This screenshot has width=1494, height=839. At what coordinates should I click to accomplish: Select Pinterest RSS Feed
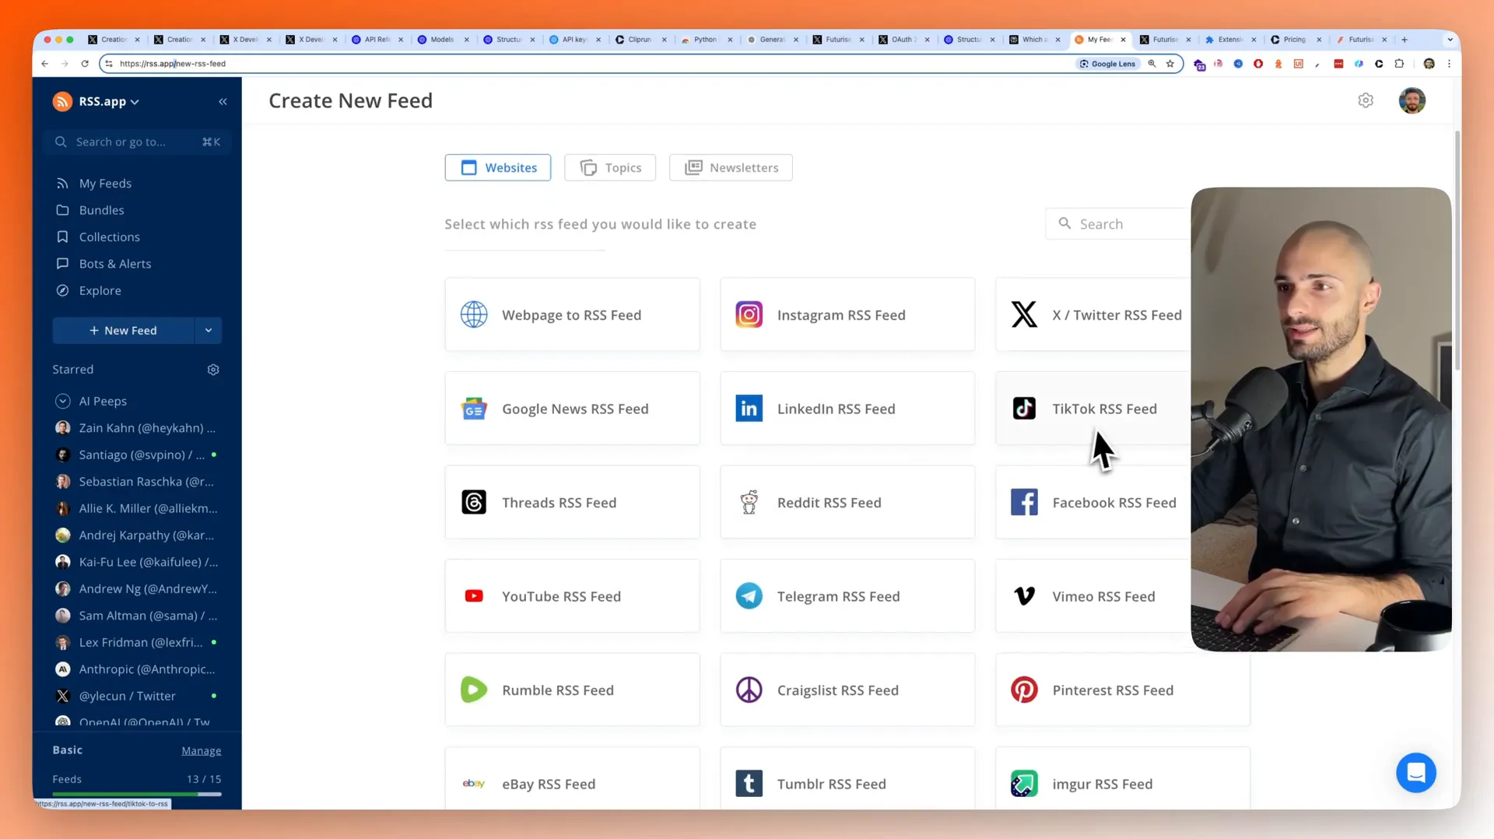coord(1123,690)
